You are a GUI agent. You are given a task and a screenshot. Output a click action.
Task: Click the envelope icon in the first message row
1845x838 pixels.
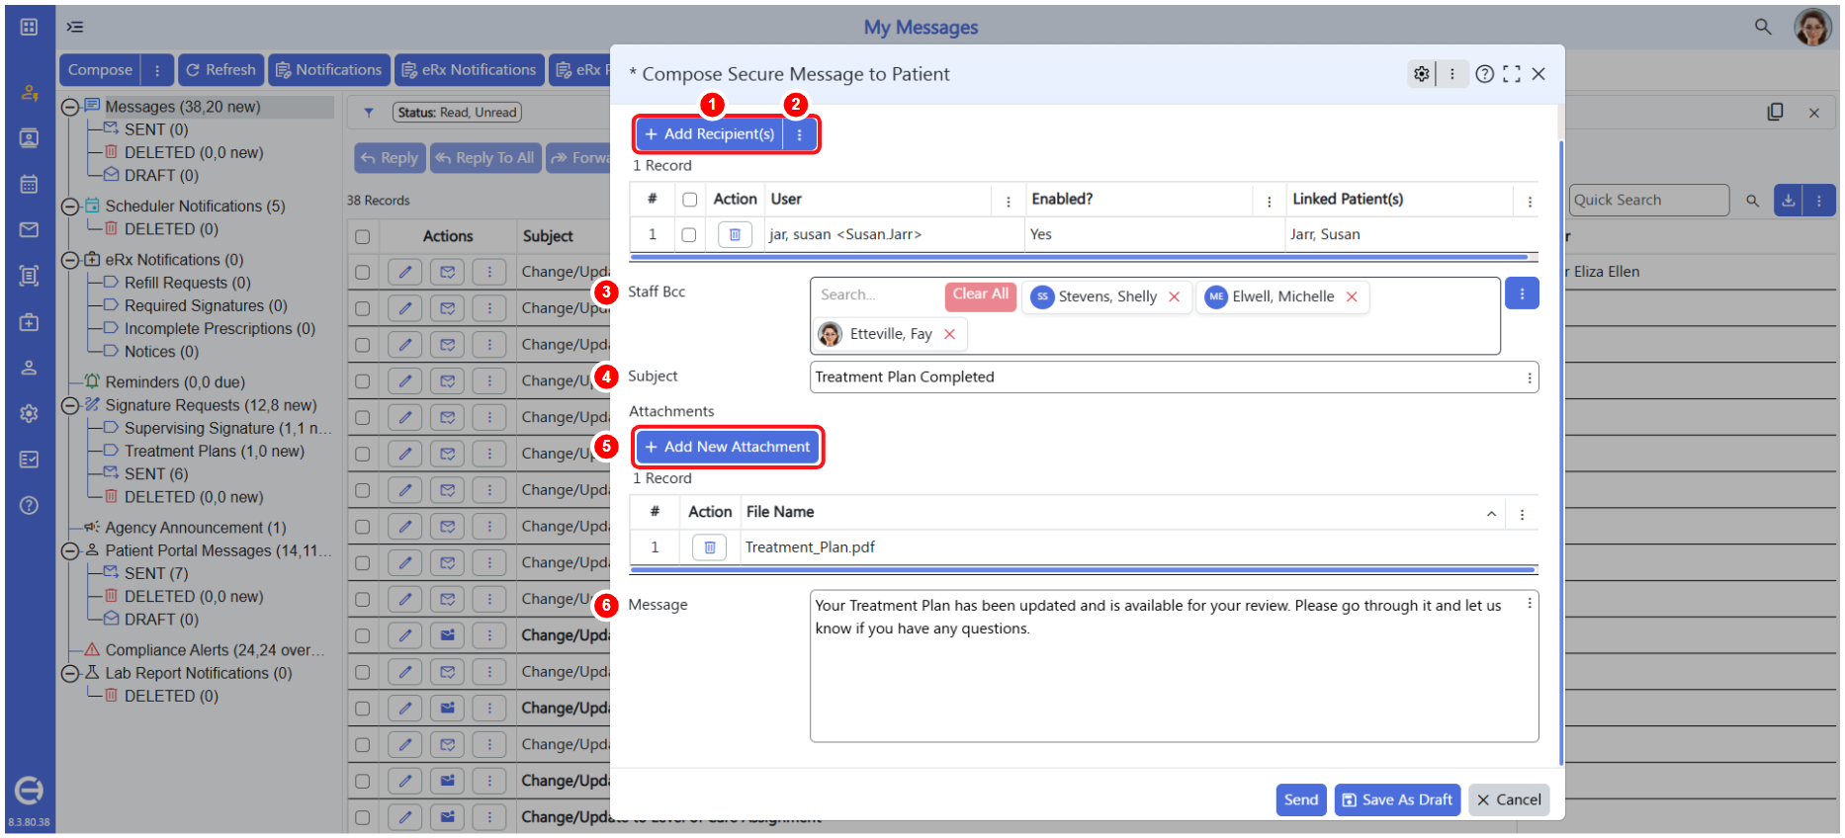[x=448, y=272]
